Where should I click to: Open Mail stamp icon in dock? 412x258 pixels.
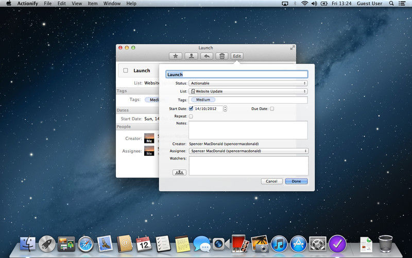click(105, 244)
